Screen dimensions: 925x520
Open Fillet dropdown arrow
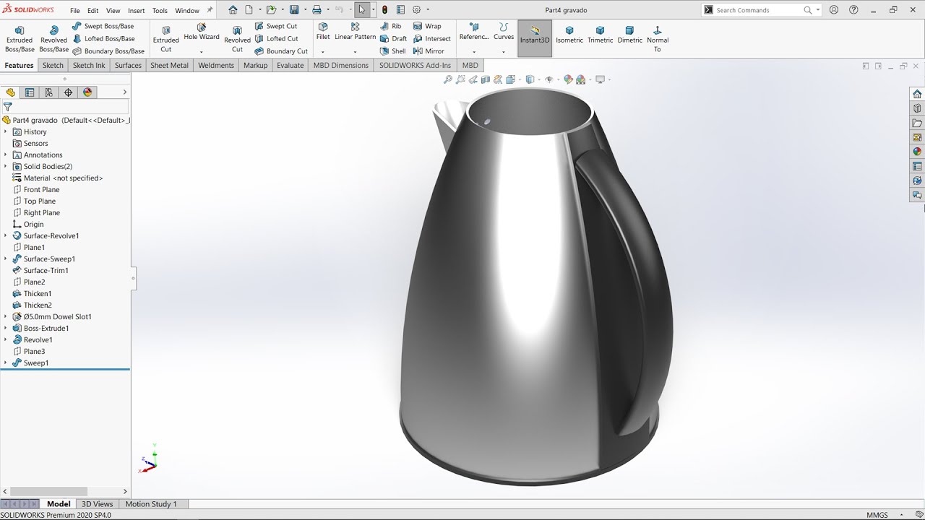tap(323, 52)
